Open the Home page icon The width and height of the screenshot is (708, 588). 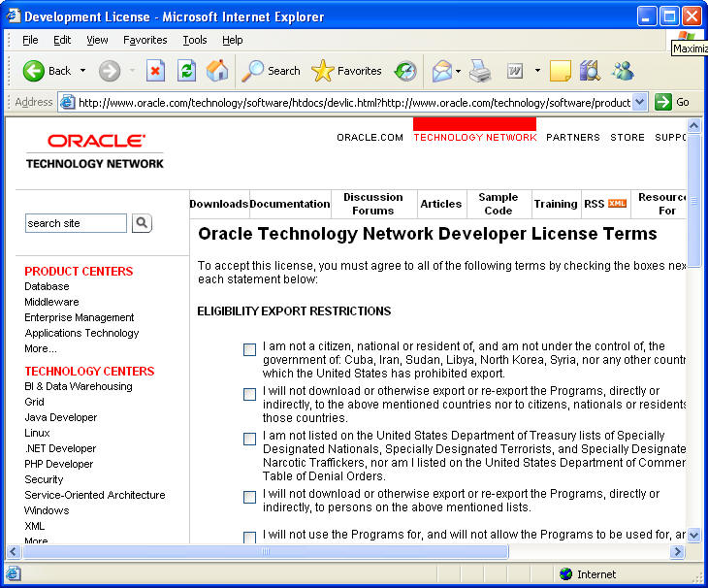[217, 71]
